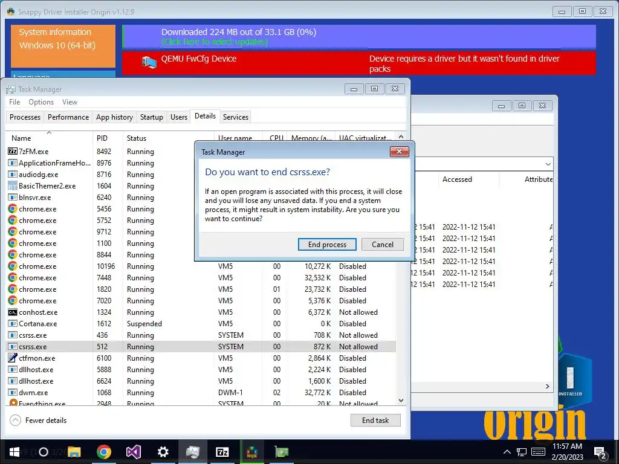Open System information panel in Snappy Driver
This screenshot has width=619, height=464.
coord(63,46)
